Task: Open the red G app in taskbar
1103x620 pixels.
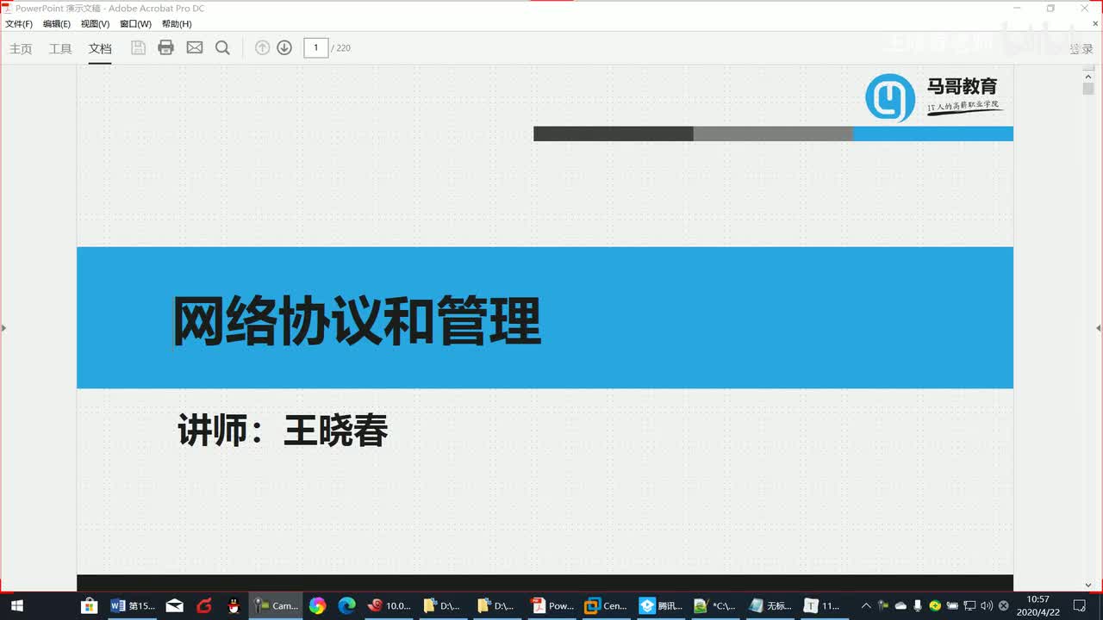Action: pyautogui.click(x=204, y=605)
